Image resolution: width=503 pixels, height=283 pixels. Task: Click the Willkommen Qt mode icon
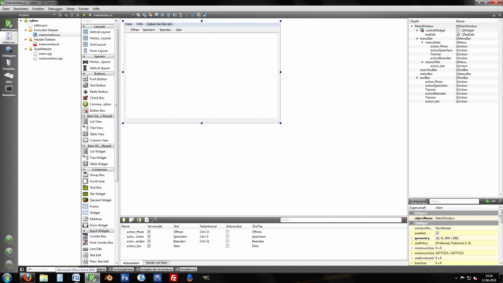coord(9,25)
